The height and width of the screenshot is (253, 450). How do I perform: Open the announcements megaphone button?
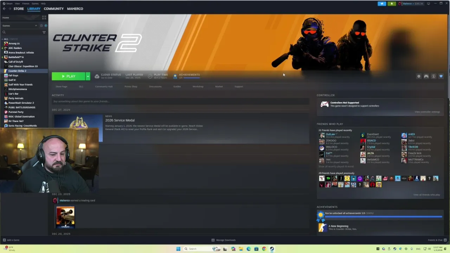pyautogui.click(x=382, y=4)
